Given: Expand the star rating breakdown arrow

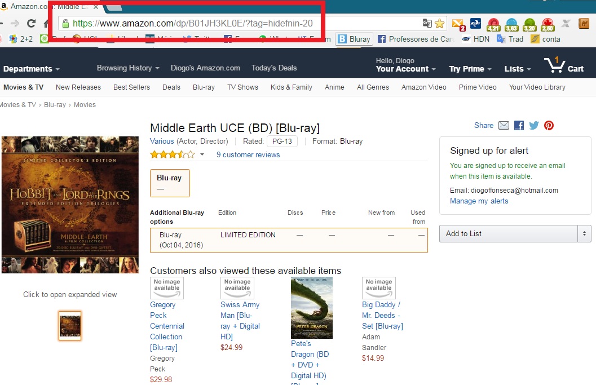Looking at the screenshot, I should click(202, 154).
